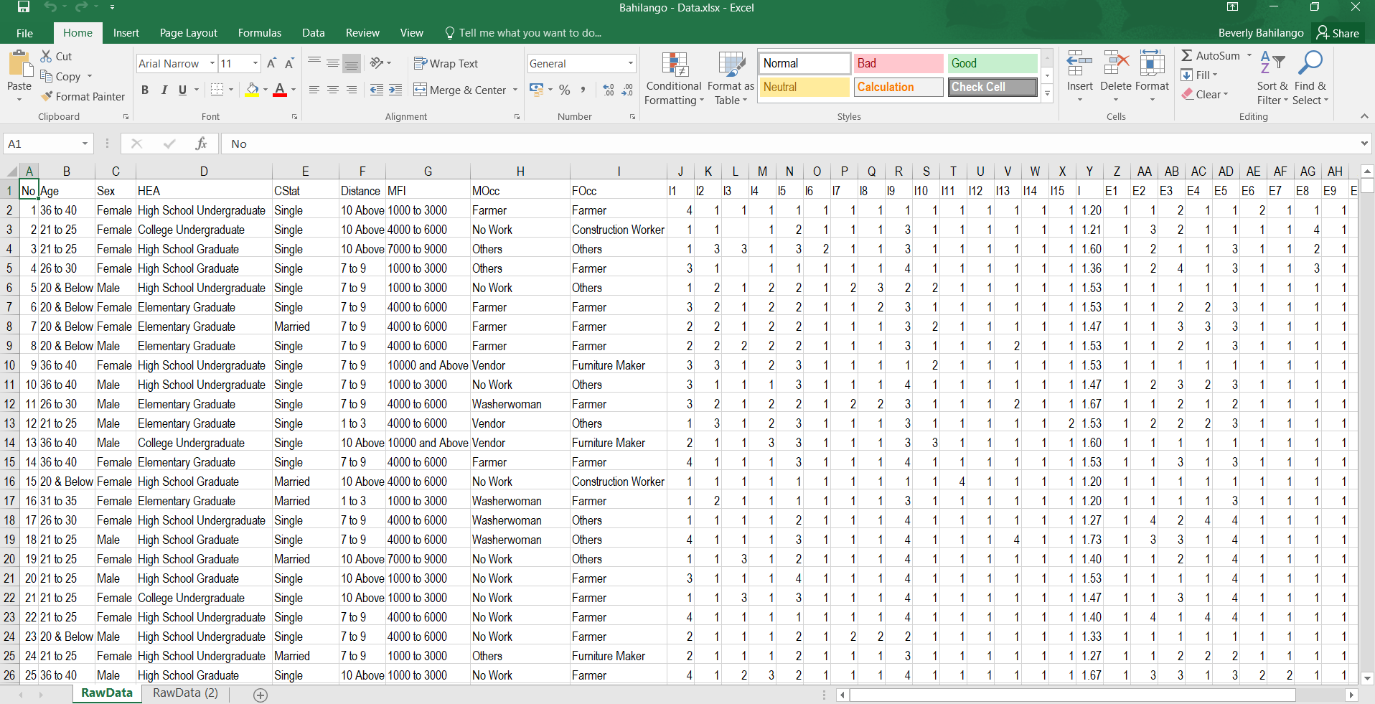Apply borders using the Borders icon
1375x704 pixels.
[217, 90]
